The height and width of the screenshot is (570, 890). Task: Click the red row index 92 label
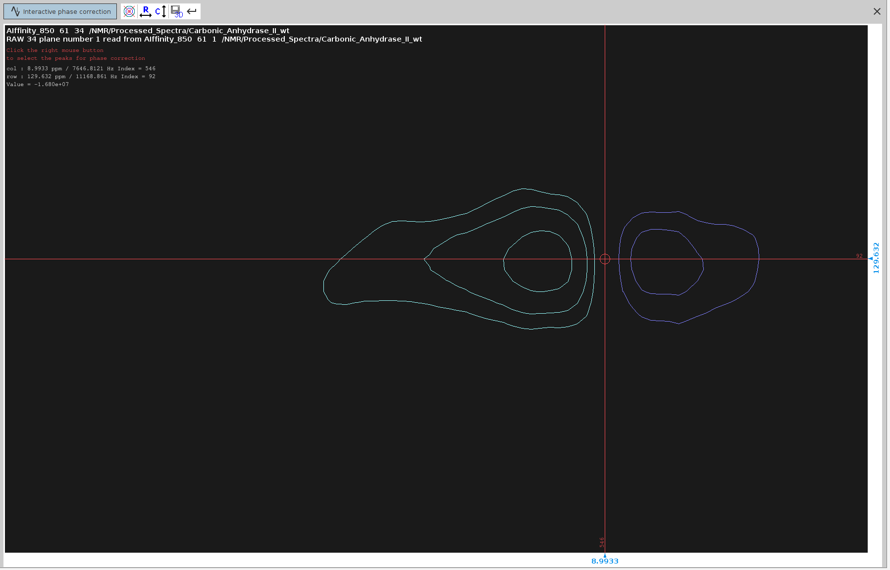pyautogui.click(x=859, y=256)
